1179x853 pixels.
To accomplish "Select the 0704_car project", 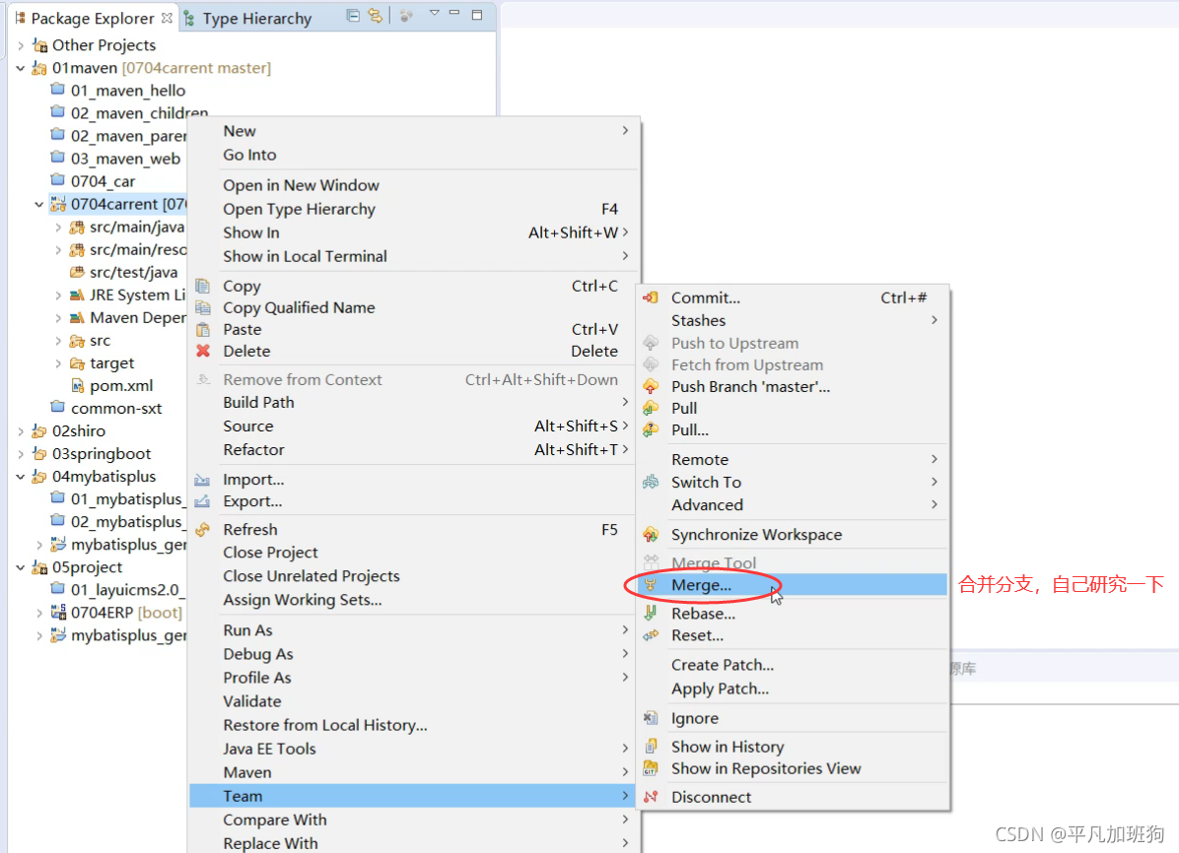I will pos(93,181).
